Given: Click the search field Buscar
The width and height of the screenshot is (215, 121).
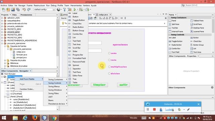Looking at the screenshot, I should click(x=198, y=5).
